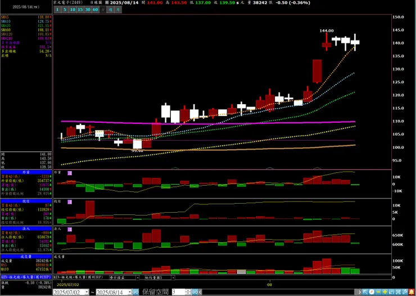416x296 pixels.
Task: Click the pencil drawing tool icon
Action: (405, 292)
